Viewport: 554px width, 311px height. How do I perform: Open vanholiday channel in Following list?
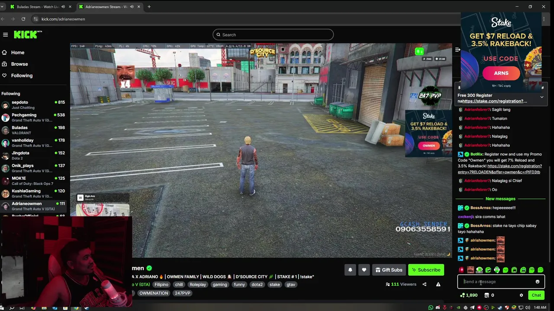coord(33,143)
